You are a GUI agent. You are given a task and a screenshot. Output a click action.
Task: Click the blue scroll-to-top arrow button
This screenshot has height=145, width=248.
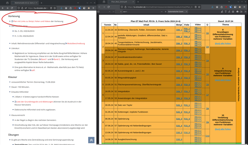91,140
